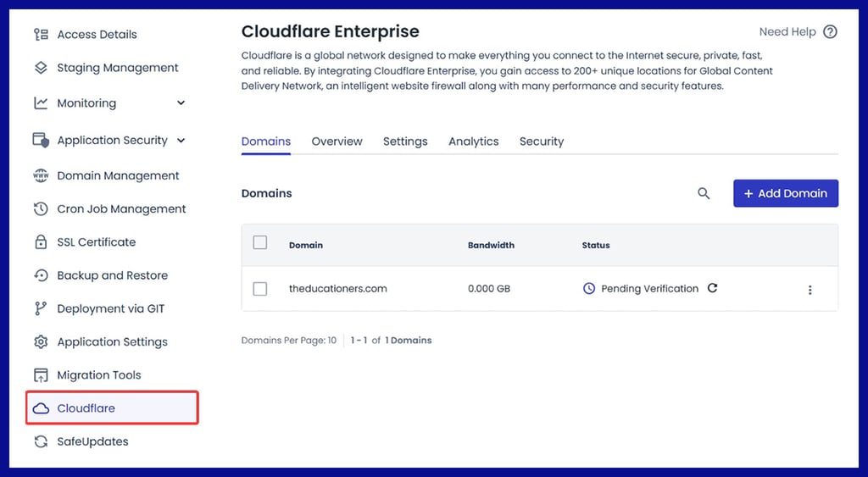
Task: Open the Security tab
Action: [542, 141]
